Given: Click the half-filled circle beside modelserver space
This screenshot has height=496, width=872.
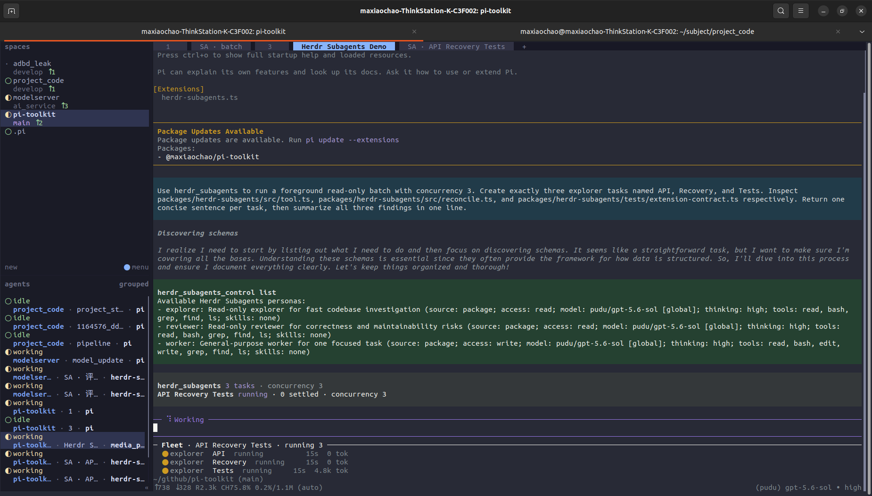Looking at the screenshot, I should (8, 98).
